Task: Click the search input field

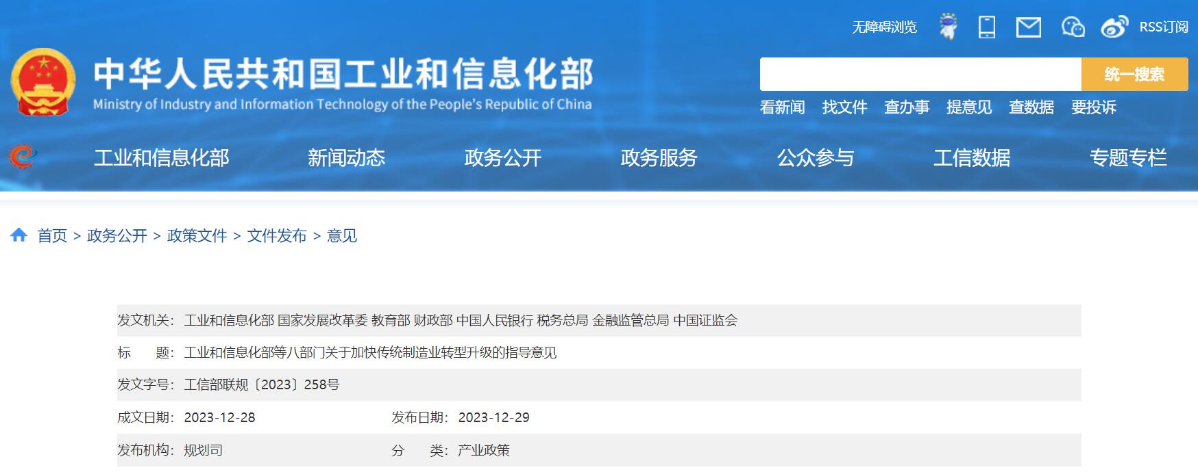Action: [x=920, y=74]
